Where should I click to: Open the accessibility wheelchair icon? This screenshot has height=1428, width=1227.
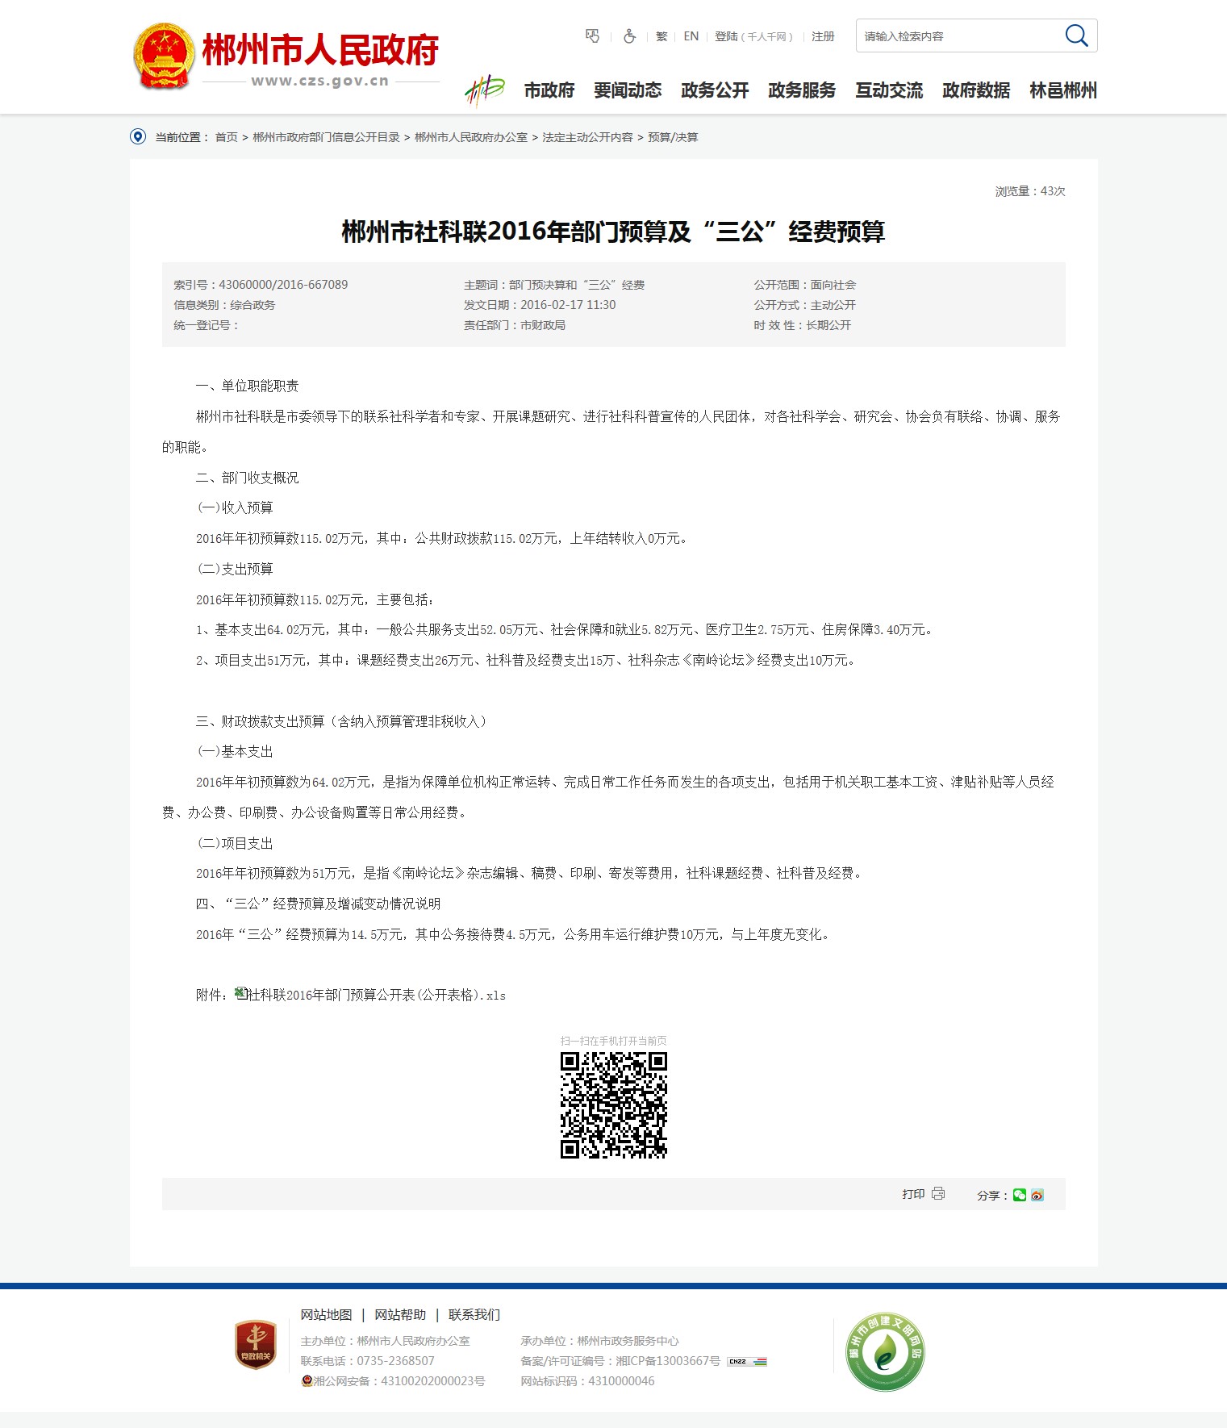[629, 36]
